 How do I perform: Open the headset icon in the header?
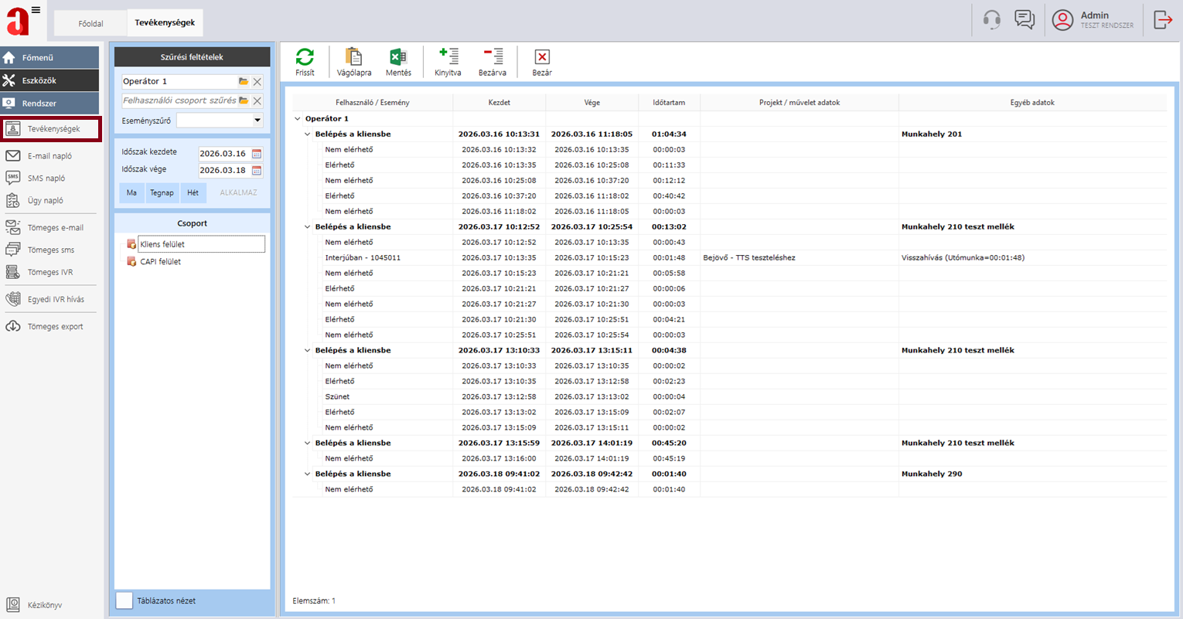pos(991,20)
